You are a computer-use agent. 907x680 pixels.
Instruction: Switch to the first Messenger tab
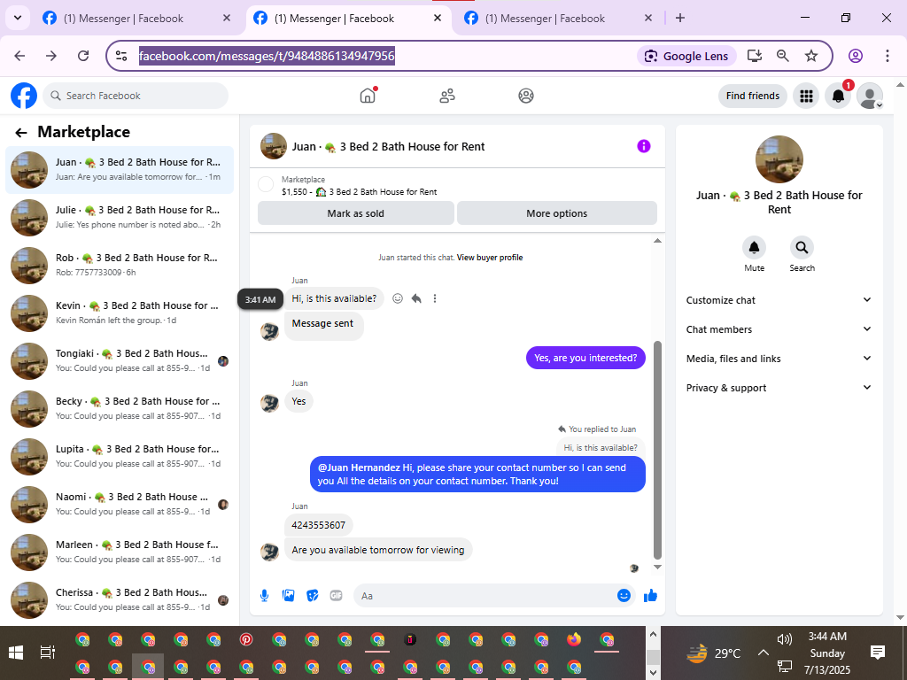(x=137, y=19)
